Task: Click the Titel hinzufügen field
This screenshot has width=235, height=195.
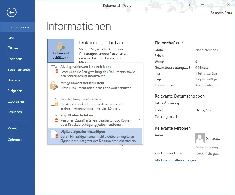Action: click(207, 73)
